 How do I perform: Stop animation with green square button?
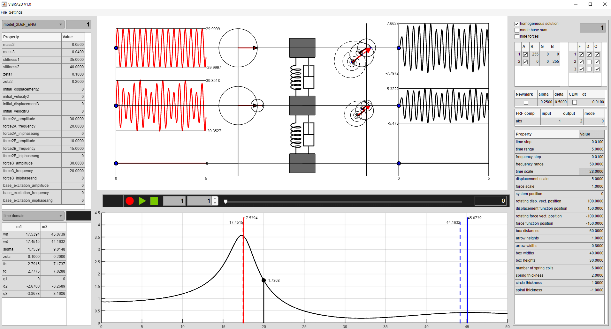coord(154,201)
